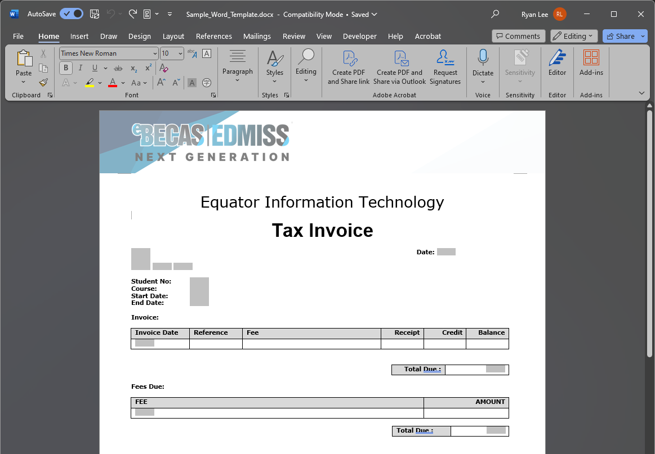Viewport: 655px width, 454px height.
Task: Open the Times New Roman font dropdown
Action: 155,53
